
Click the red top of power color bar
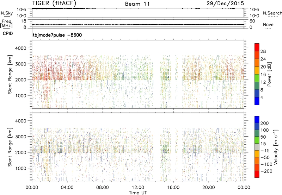[257, 47]
